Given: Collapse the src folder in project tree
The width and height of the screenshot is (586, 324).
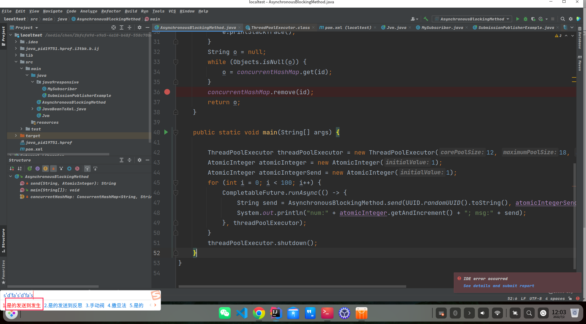Looking at the screenshot, I should (16, 62).
